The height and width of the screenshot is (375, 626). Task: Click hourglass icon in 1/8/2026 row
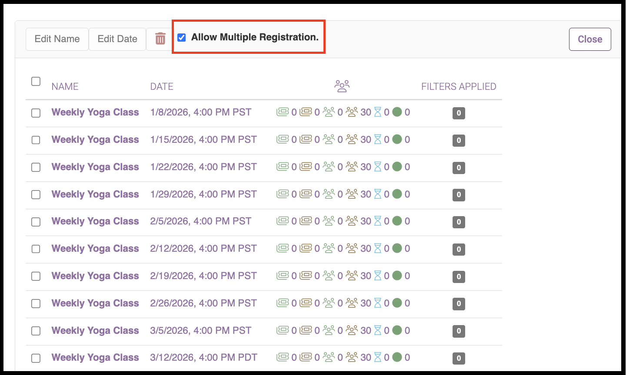coord(378,112)
